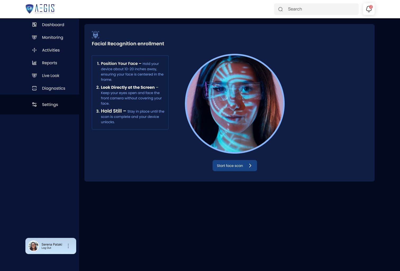Click the Activities four-arrow icon
The height and width of the screenshot is (271, 400).
(x=34, y=50)
